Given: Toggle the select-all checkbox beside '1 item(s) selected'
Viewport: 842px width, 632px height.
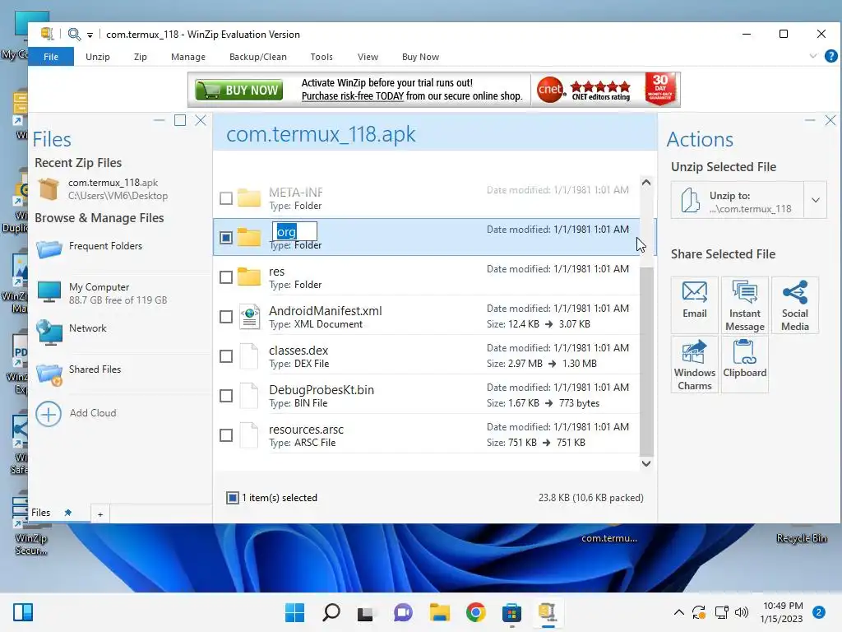Looking at the screenshot, I should coord(233,498).
